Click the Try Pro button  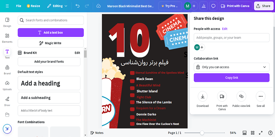(x=170, y=6)
